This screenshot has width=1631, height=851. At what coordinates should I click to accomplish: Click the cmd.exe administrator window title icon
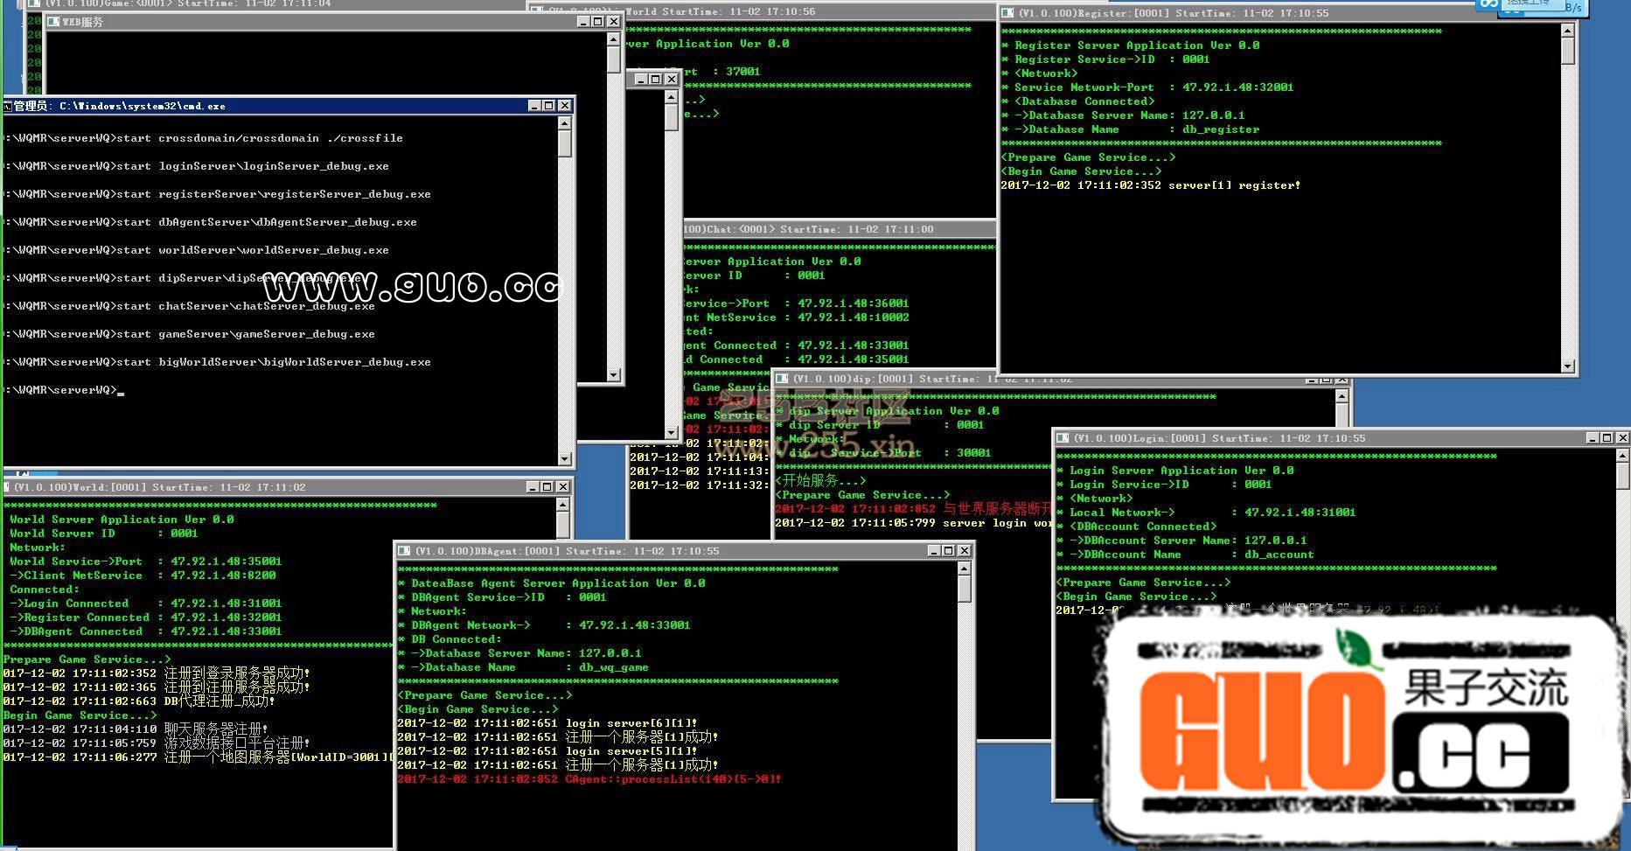point(8,106)
